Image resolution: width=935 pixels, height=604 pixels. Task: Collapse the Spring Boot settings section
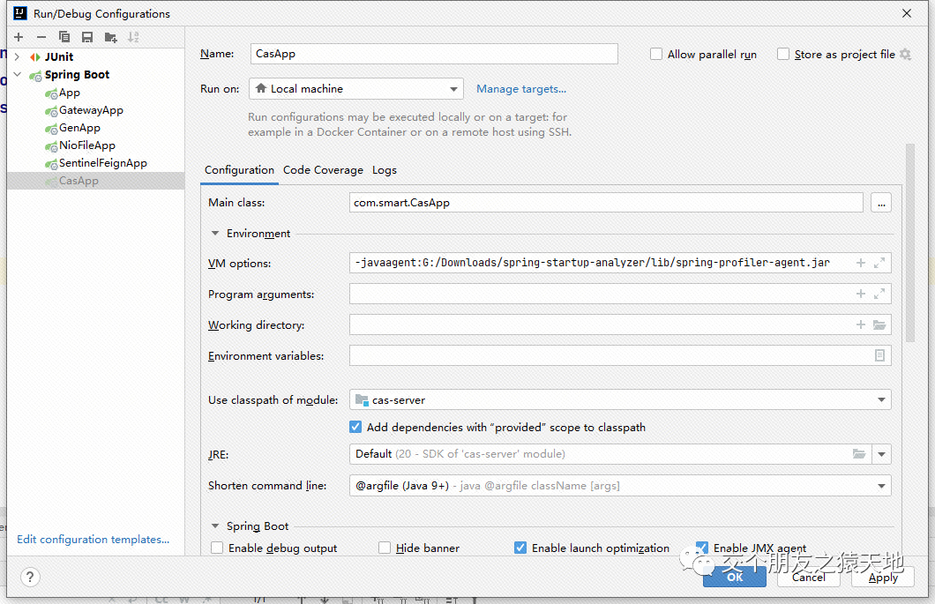215,526
